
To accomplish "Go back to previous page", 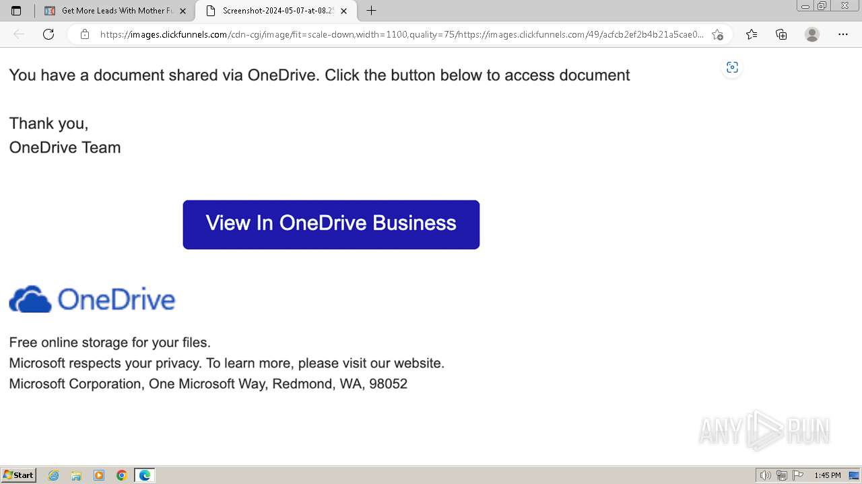I will coord(19,34).
